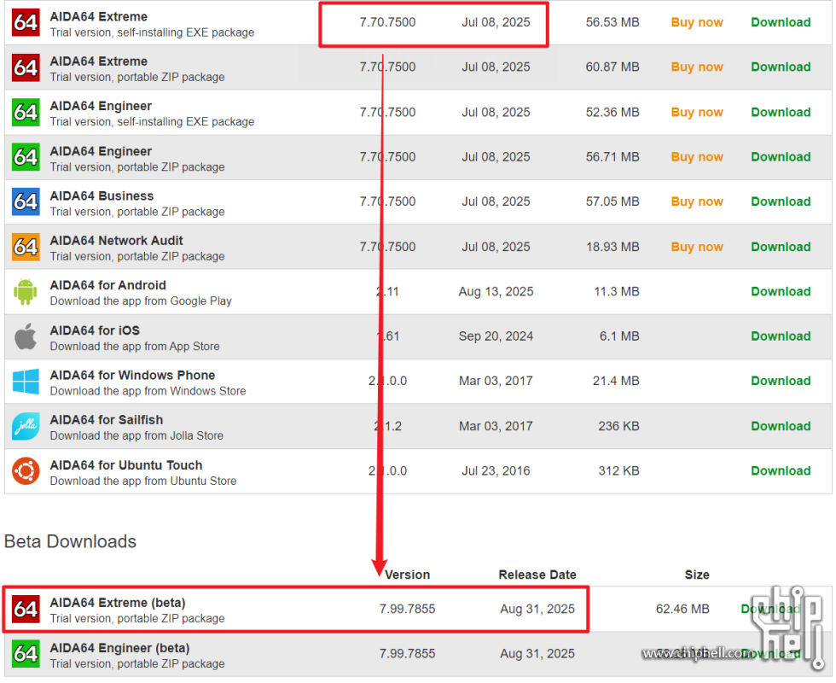
Task: Click the orange AIDA64 Network Audit icon
Action: pyautogui.click(x=26, y=247)
